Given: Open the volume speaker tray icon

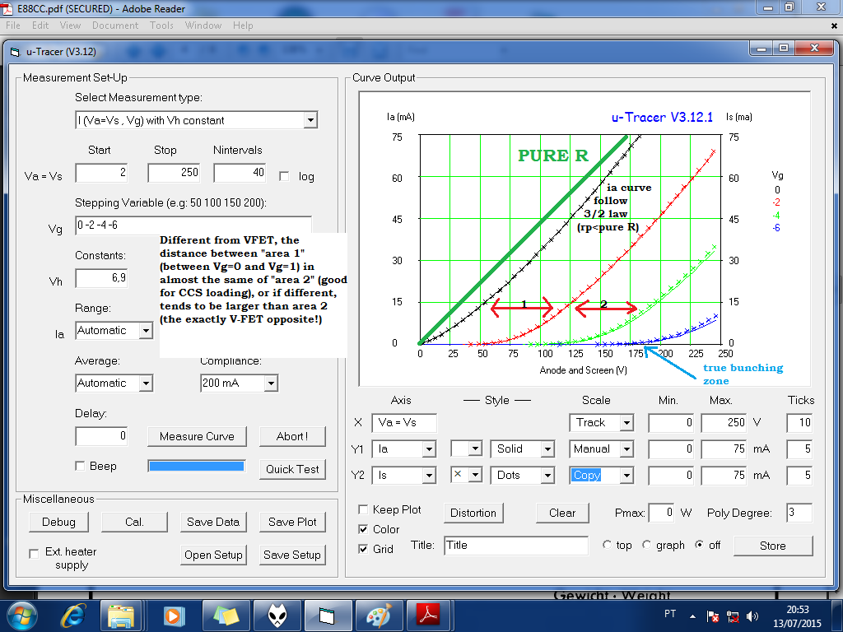Looking at the screenshot, I should point(752,616).
